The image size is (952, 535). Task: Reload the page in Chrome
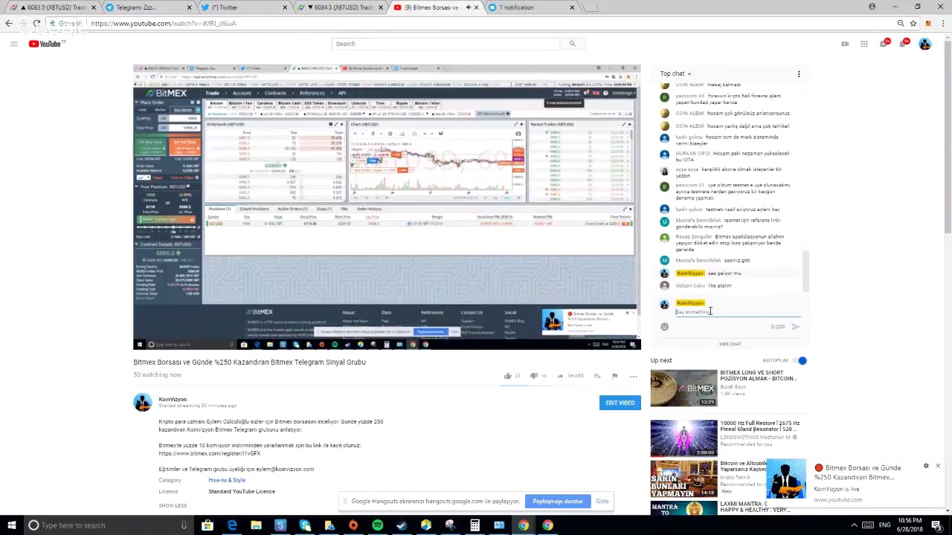[36, 23]
